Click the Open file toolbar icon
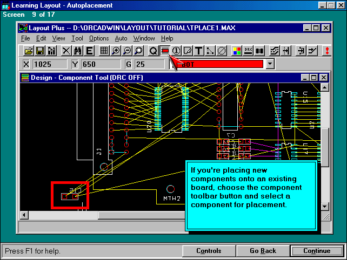347x260 pixels. (29, 51)
